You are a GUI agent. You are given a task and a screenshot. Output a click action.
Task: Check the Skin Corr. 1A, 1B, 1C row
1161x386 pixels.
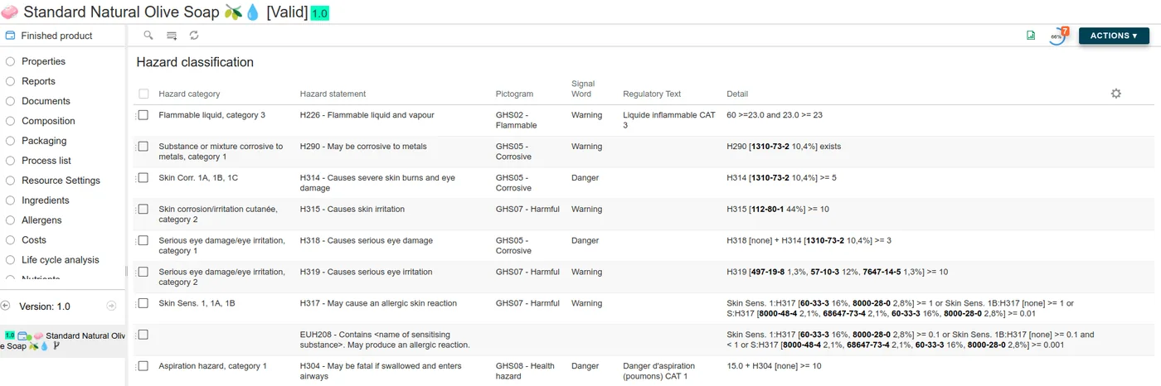(x=143, y=178)
